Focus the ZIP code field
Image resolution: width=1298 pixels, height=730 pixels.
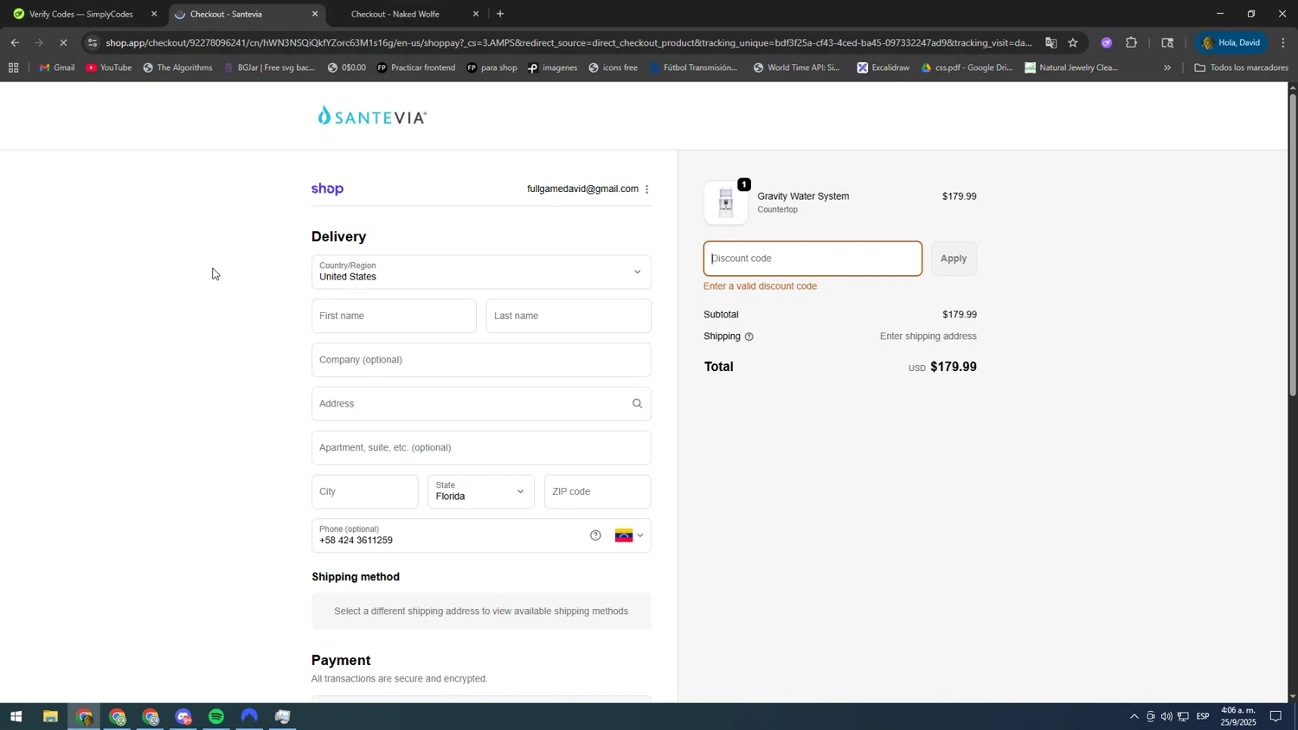click(x=598, y=491)
